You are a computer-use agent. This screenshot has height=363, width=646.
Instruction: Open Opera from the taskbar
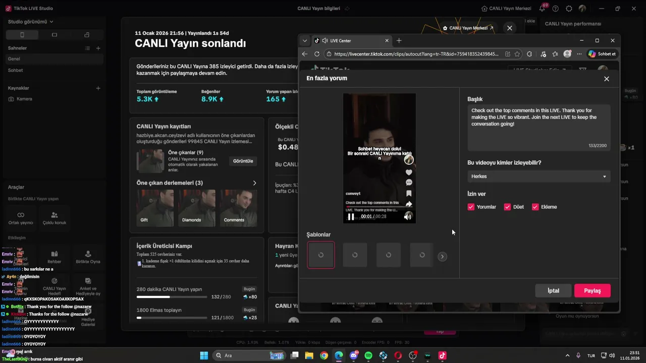[398, 355]
